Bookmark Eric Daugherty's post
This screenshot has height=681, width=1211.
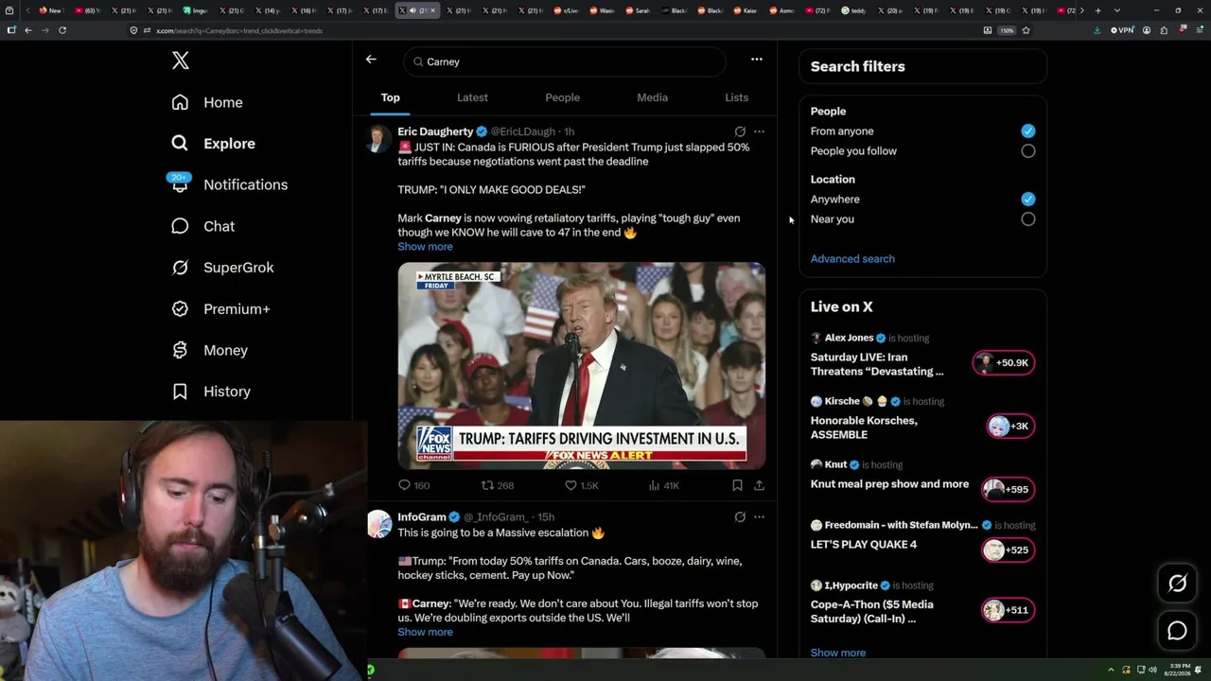[737, 485]
